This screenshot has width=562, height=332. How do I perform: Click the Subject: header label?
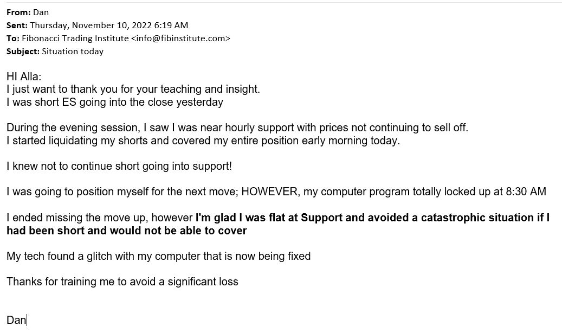click(23, 52)
